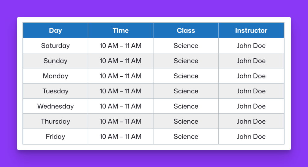Screen dimensions: 308x167
Task: Select the Tuesday day cell
Action: (x=55, y=91)
